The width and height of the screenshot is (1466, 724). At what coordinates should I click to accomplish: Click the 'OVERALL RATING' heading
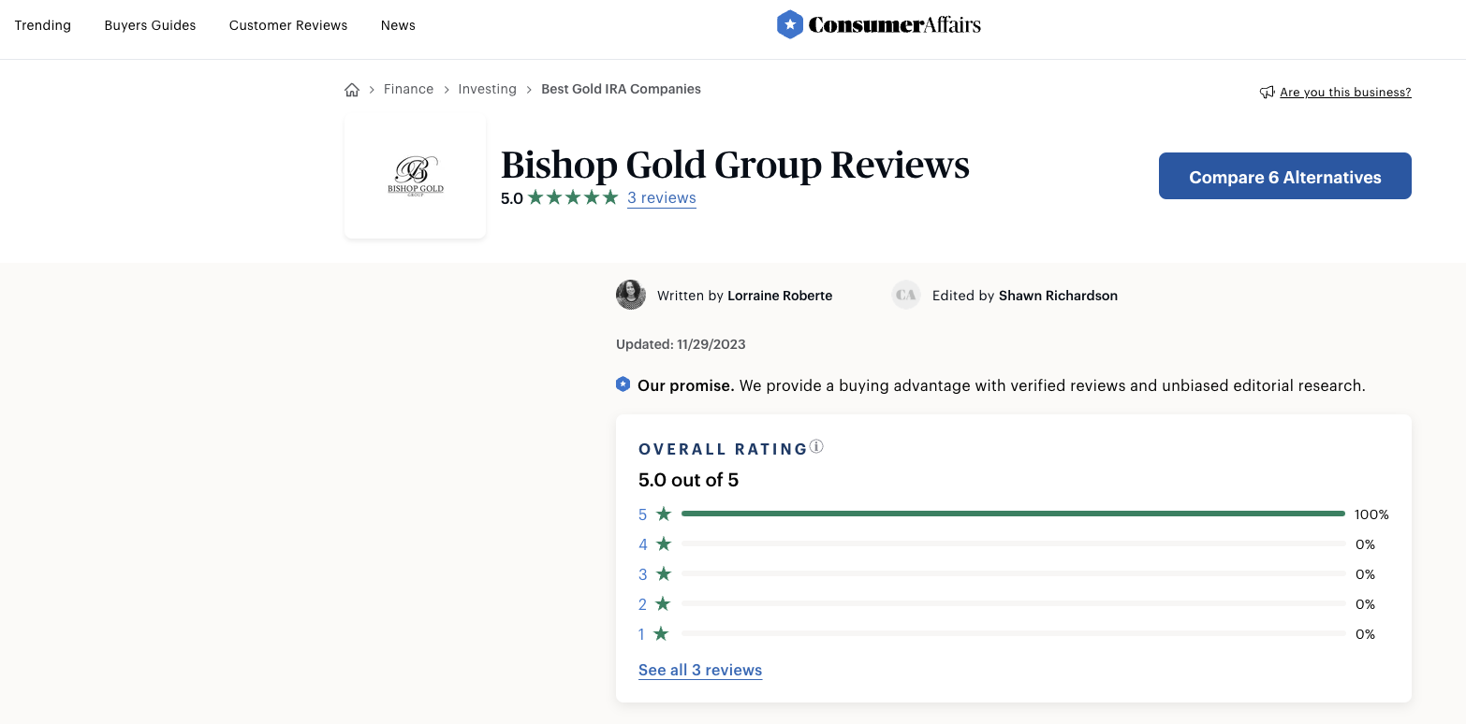click(723, 449)
